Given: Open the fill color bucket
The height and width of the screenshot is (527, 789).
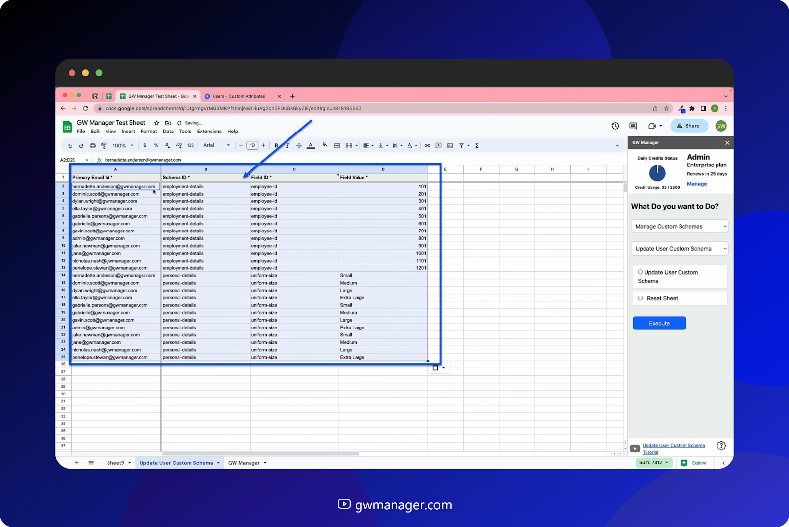Looking at the screenshot, I should coord(325,145).
